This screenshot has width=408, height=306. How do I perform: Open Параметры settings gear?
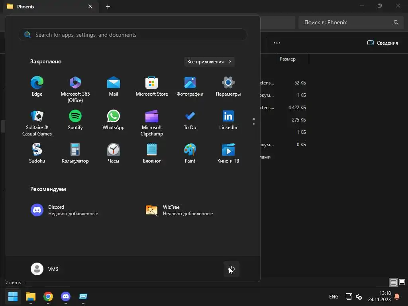(228, 86)
